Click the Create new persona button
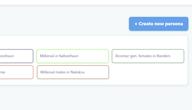 pos(159,24)
